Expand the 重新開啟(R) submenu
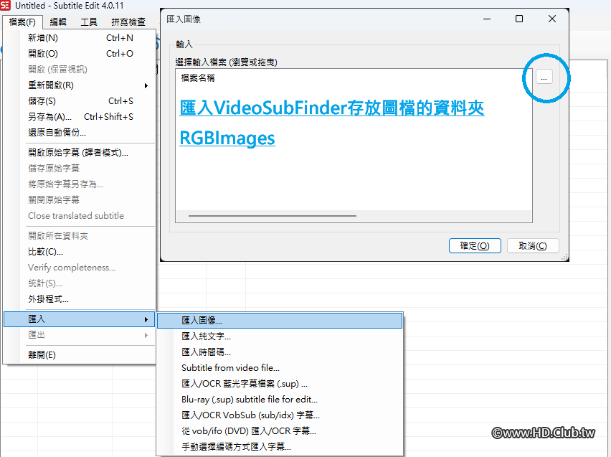The width and height of the screenshot is (611, 457). point(80,85)
